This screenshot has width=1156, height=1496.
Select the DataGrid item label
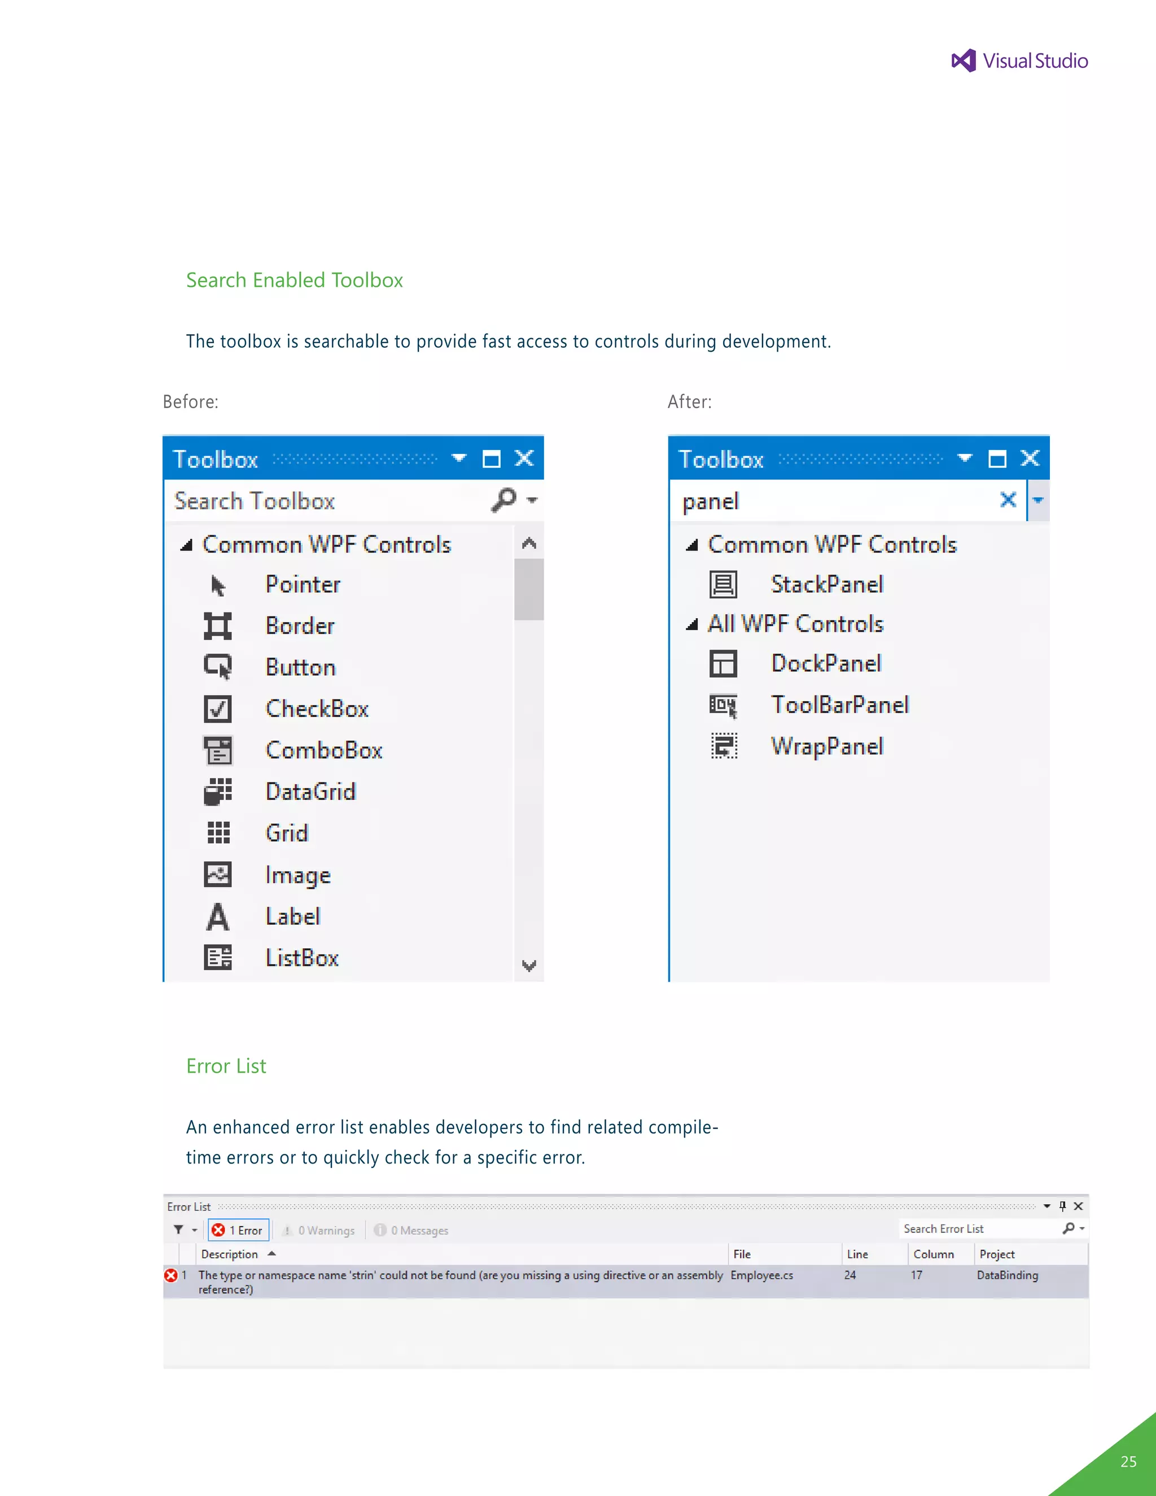pyautogui.click(x=311, y=793)
